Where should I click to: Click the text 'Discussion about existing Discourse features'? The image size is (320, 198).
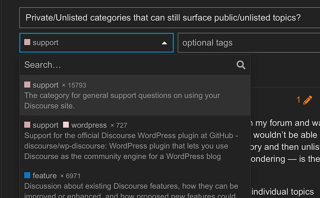(x=102, y=186)
